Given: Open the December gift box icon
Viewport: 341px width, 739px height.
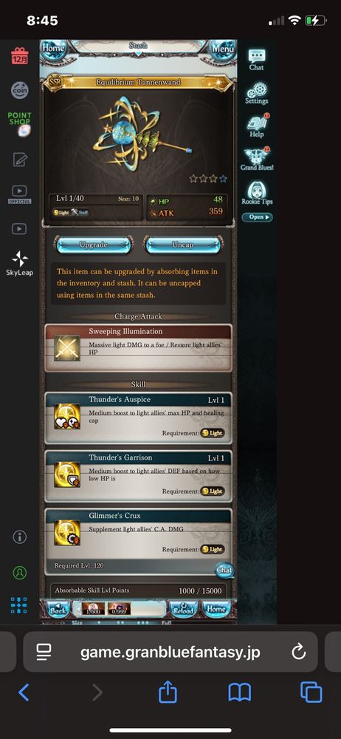Looking at the screenshot, I should pos(20,56).
